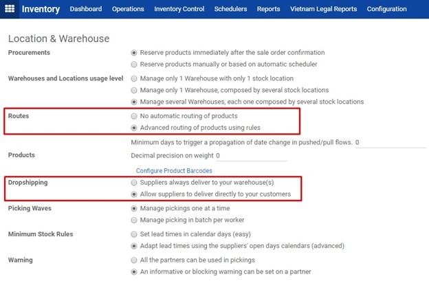The image size is (429, 283).
Task: Select suppliers always deliver to your warehouse
Action: (x=134, y=183)
